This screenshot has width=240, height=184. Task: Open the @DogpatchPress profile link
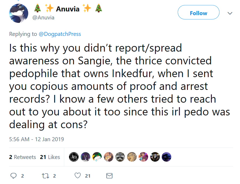60,34
